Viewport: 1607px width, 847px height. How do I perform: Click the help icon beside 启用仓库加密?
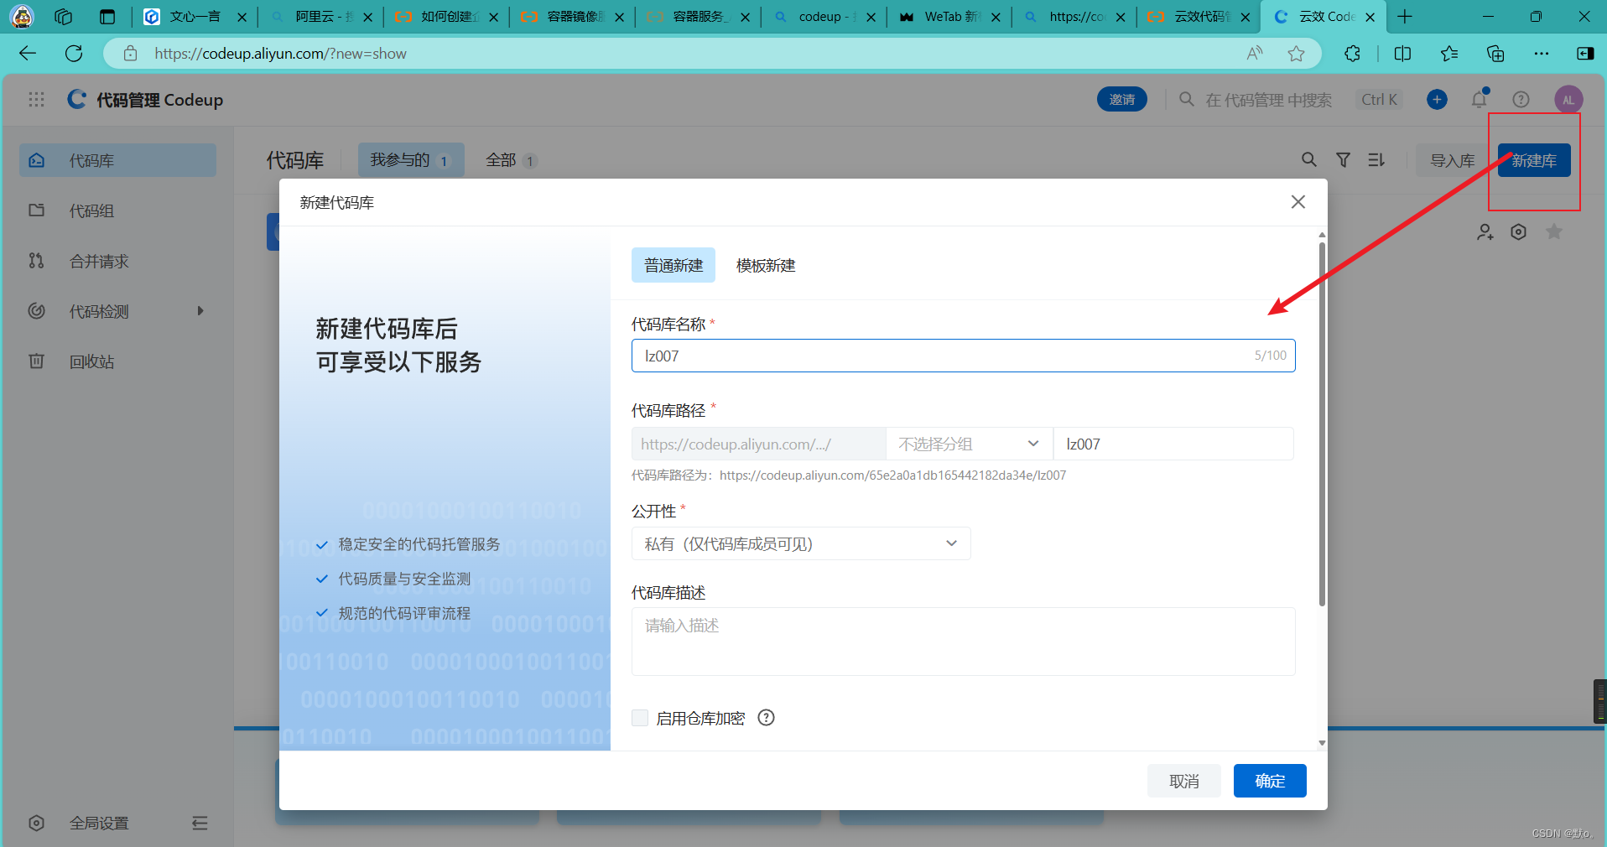click(766, 718)
